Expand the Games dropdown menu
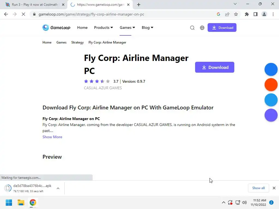The width and height of the screenshot is (279, 209). (x=127, y=27)
